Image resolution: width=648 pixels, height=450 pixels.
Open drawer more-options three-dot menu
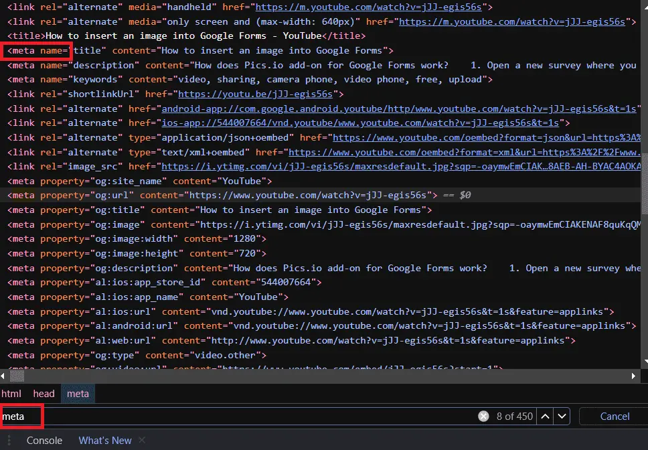(9, 441)
